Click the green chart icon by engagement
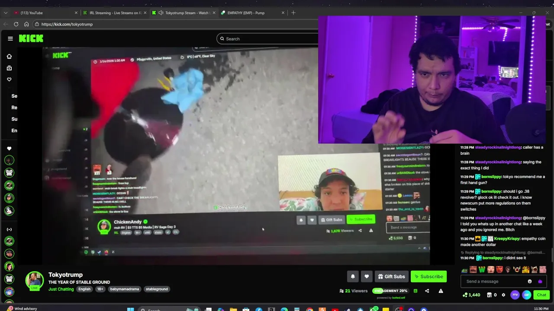 415,291
